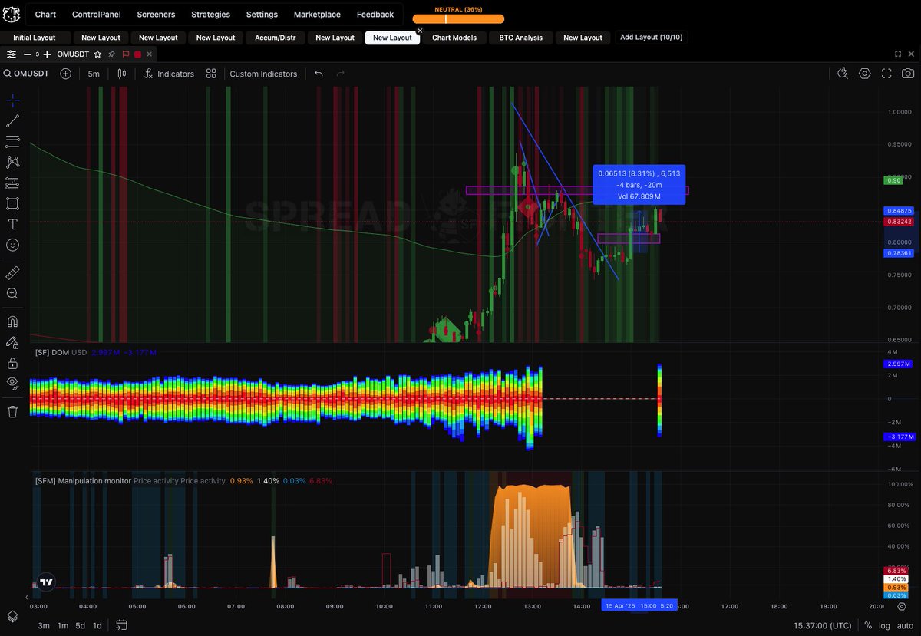Toggle auto scale mode

coord(904,625)
